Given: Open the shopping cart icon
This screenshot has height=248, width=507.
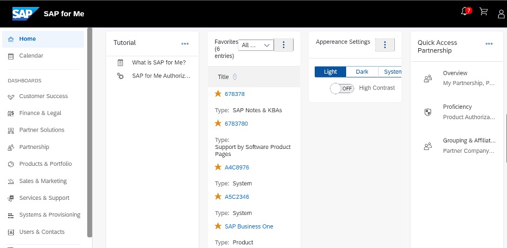Looking at the screenshot, I should point(483,12).
